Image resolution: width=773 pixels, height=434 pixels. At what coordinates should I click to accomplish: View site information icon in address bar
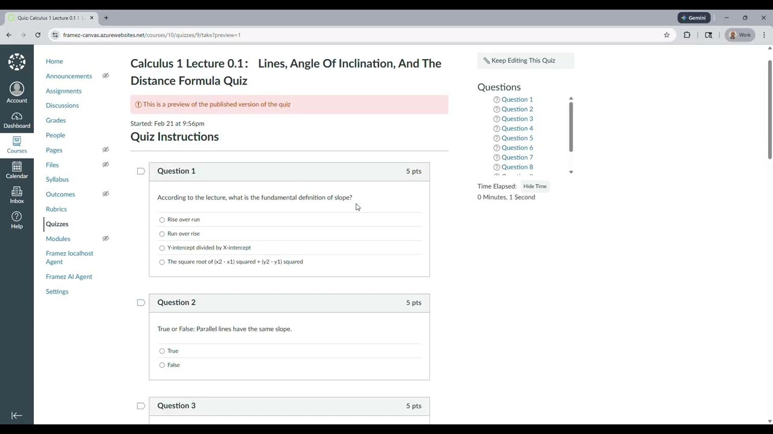pyautogui.click(x=56, y=35)
